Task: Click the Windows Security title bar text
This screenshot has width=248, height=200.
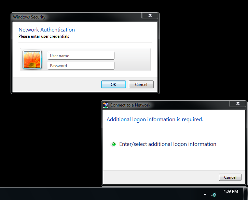Action: 29,17
